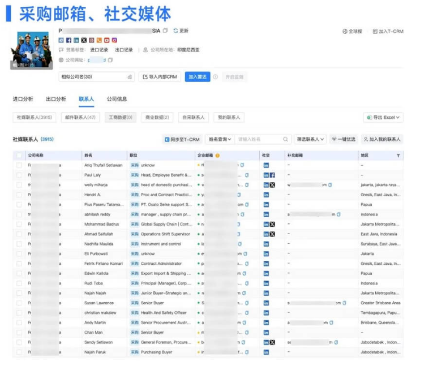Copy the company website URL
The width and height of the screenshot is (429, 379).
[x=110, y=60]
